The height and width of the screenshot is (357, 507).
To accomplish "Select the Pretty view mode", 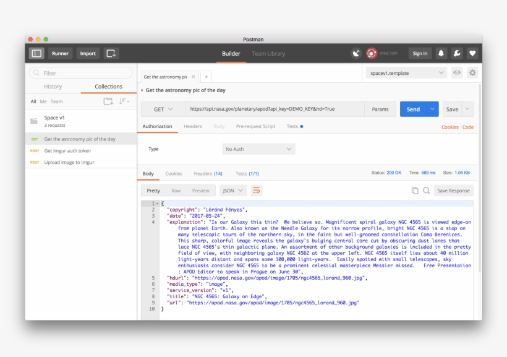I will coord(153,191).
